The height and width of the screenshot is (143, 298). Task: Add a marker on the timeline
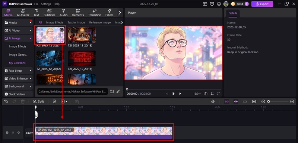click(x=54, y=101)
